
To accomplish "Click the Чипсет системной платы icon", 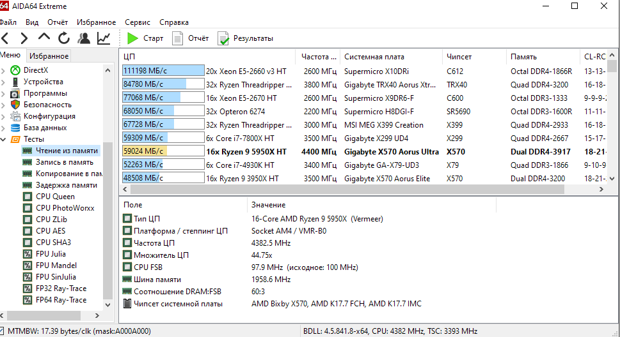I will coord(127,303).
